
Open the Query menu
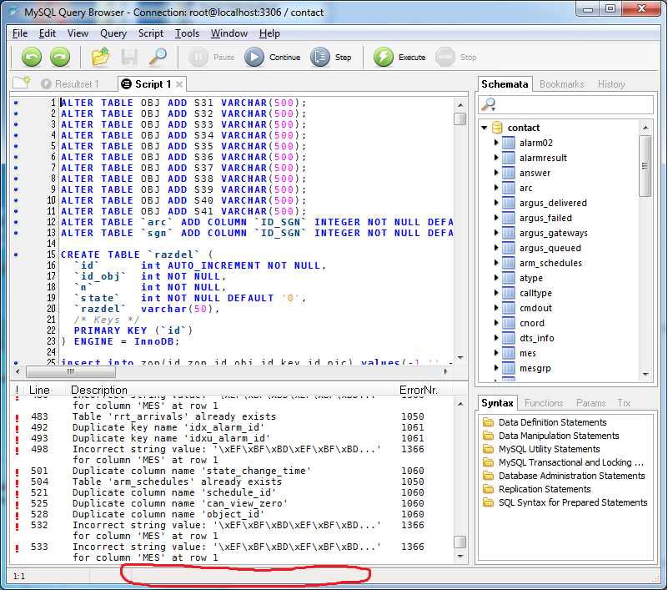(x=113, y=33)
